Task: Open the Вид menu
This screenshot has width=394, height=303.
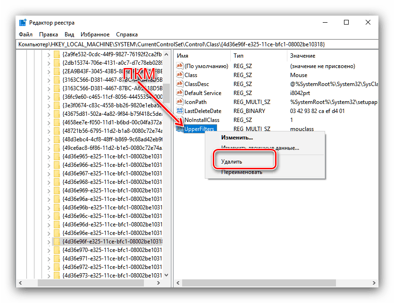Action: click(69, 35)
